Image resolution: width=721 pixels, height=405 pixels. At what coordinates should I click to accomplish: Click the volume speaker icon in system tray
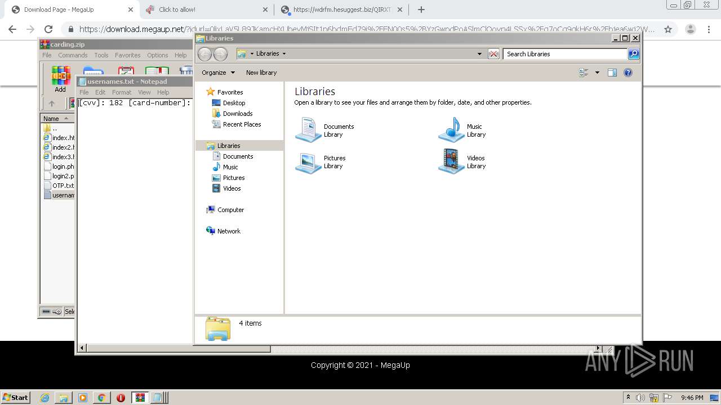pyautogui.click(x=640, y=398)
